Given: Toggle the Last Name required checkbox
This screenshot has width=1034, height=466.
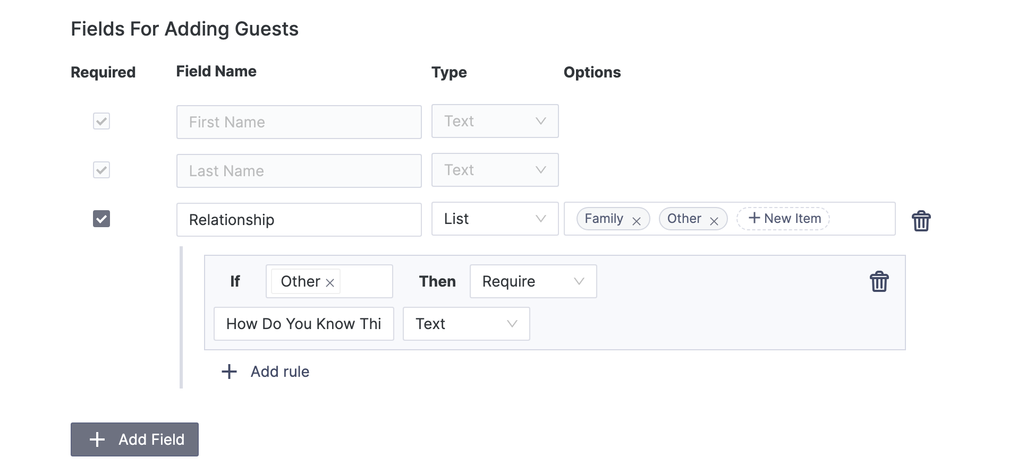Looking at the screenshot, I should [101, 170].
